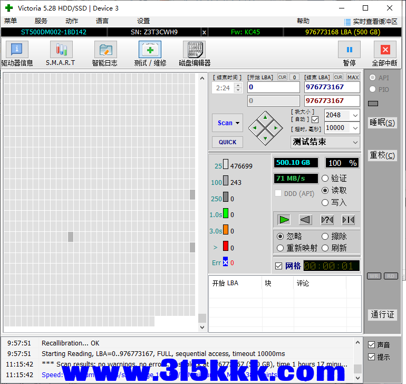
Task: Open the 驱动器信息 drive info panel
Action: click(16, 50)
